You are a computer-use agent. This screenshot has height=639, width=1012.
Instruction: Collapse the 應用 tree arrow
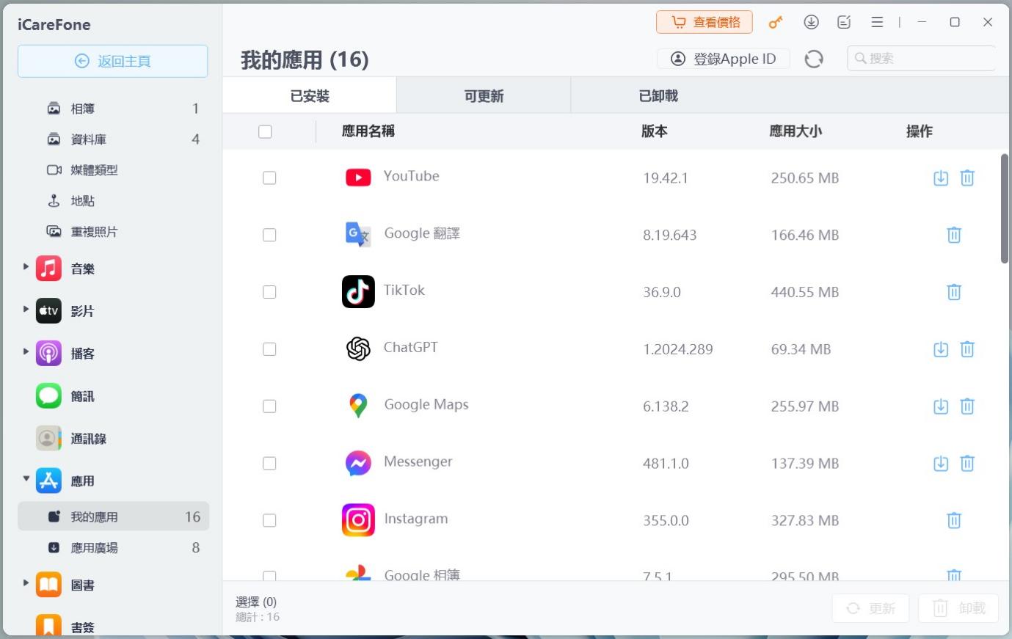coord(26,479)
